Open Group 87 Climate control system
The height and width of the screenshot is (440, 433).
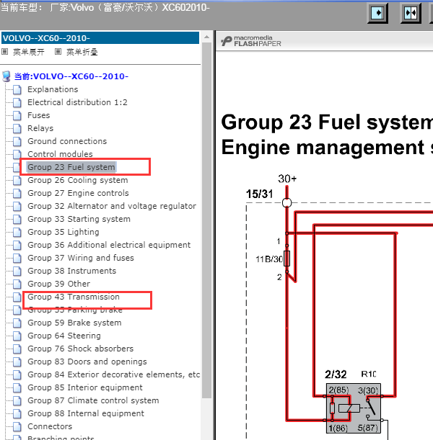tap(93, 400)
